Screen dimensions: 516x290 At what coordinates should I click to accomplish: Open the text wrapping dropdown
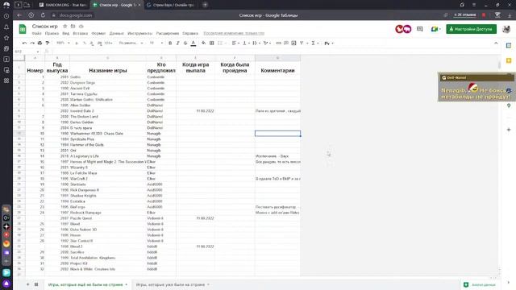point(256,43)
